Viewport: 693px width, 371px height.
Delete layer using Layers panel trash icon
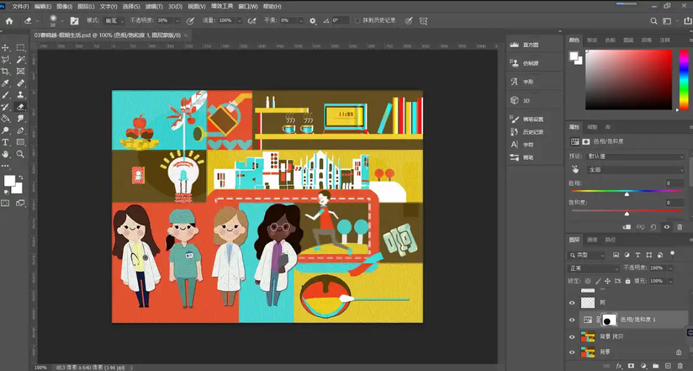pos(680,366)
